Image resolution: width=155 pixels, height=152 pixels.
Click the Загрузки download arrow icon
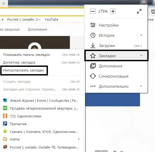click(x=93, y=46)
